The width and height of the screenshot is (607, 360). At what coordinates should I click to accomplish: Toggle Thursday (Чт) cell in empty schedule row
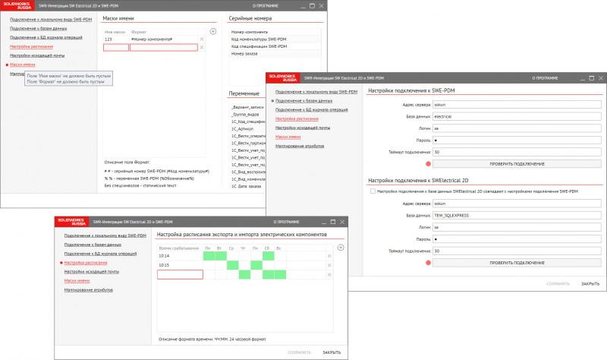[x=244, y=274]
